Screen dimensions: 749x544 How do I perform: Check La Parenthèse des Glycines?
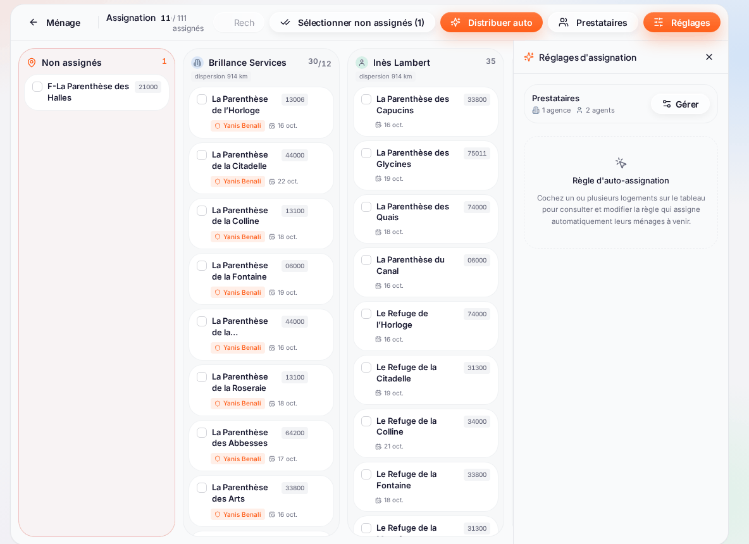tap(366, 153)
